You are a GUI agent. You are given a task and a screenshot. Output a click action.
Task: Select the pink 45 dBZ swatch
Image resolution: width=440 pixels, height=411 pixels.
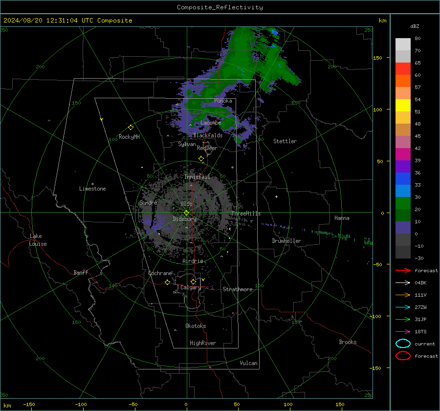(403, 142)
